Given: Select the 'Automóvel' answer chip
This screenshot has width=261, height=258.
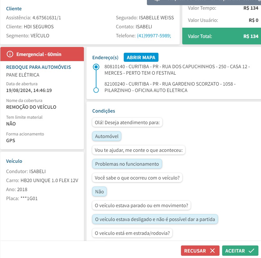Looking at the screenshot, I should tap(107, 136).
